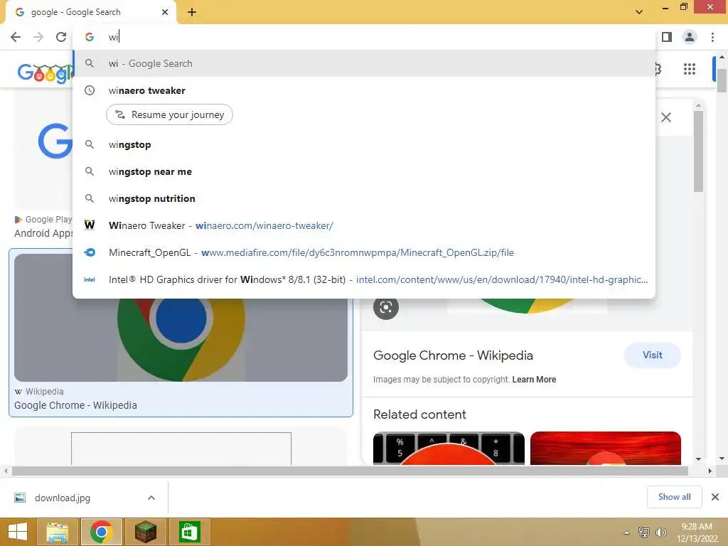728x546 pixels.
Task: Click the Winaero W favicon icon
Action: 90,225
